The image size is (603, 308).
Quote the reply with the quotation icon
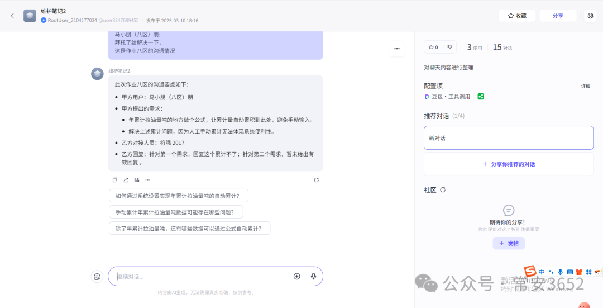tap(137, 180)
